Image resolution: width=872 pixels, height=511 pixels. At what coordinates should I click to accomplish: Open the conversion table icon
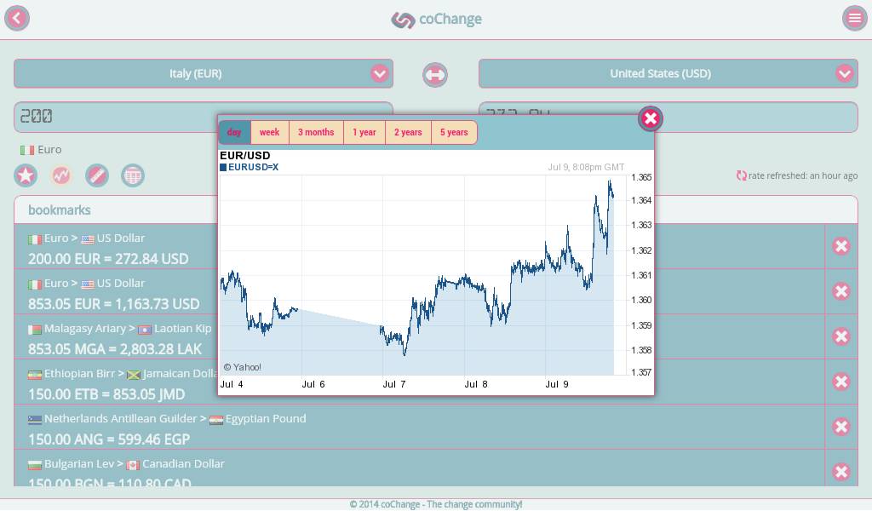click(x=133, y=175)
